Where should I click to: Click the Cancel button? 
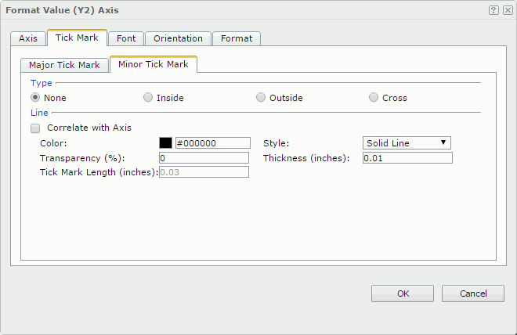(472, 294)
